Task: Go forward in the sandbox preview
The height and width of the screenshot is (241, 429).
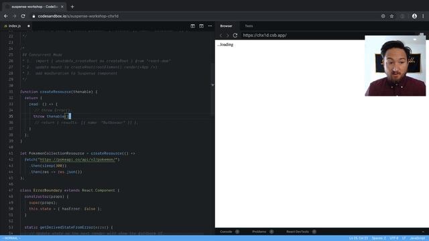Action: point(228,35)
